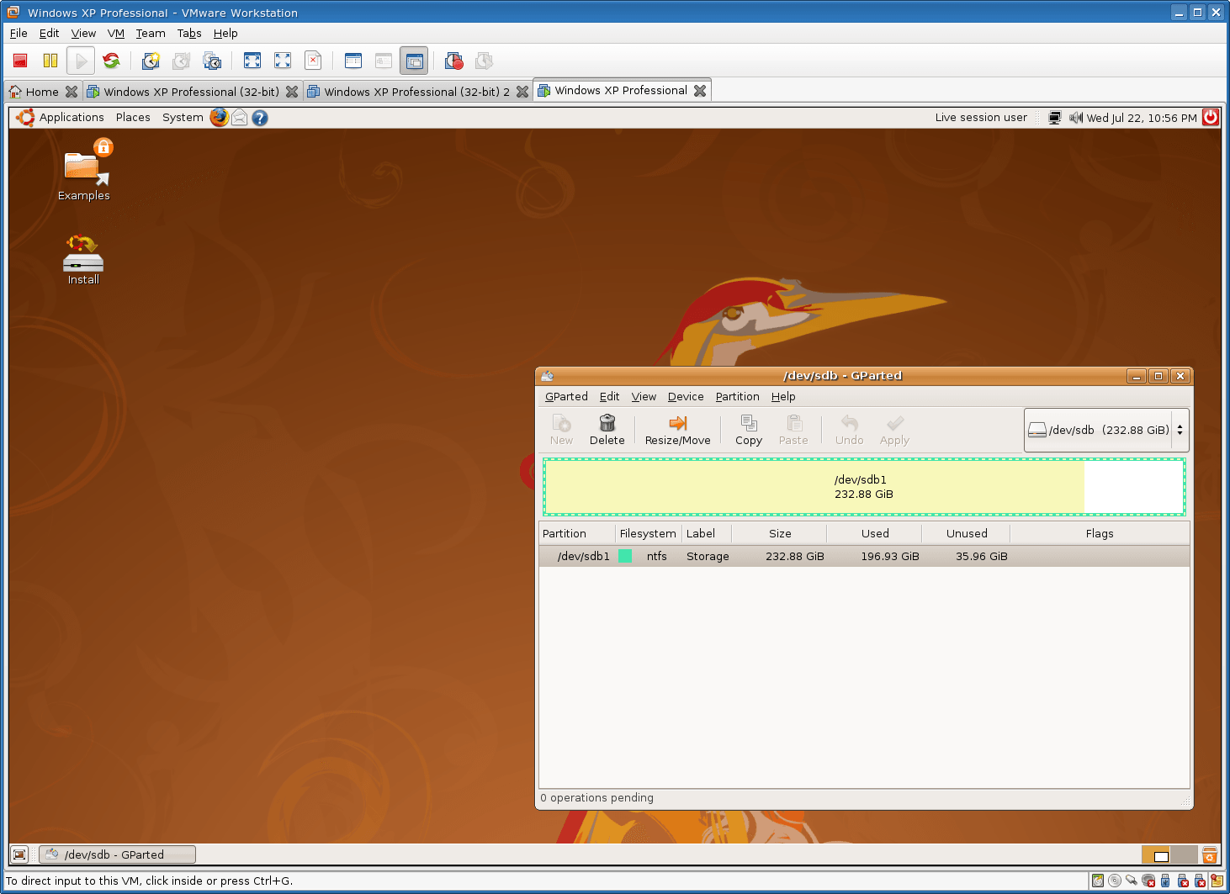Click /dev/sdb - GParted taskbar button
The image size is (1230, 894).
tap(118, 854)
